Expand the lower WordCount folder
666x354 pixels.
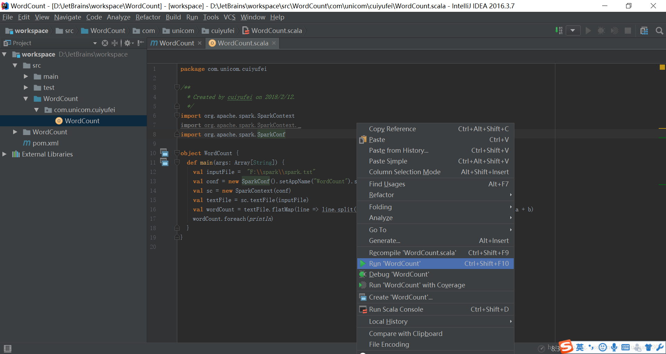15,132
